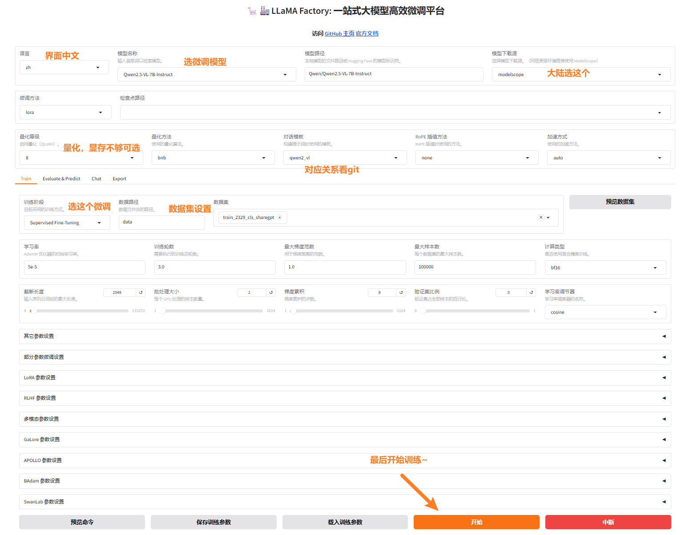Expand the BAdam 参数设置 section
Viewport: 685px width, 535px height.
(x=345, y=481)
